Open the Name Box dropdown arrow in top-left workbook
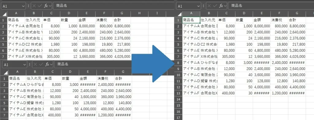This screenshot has width=314, height=120. click(23, 6)
